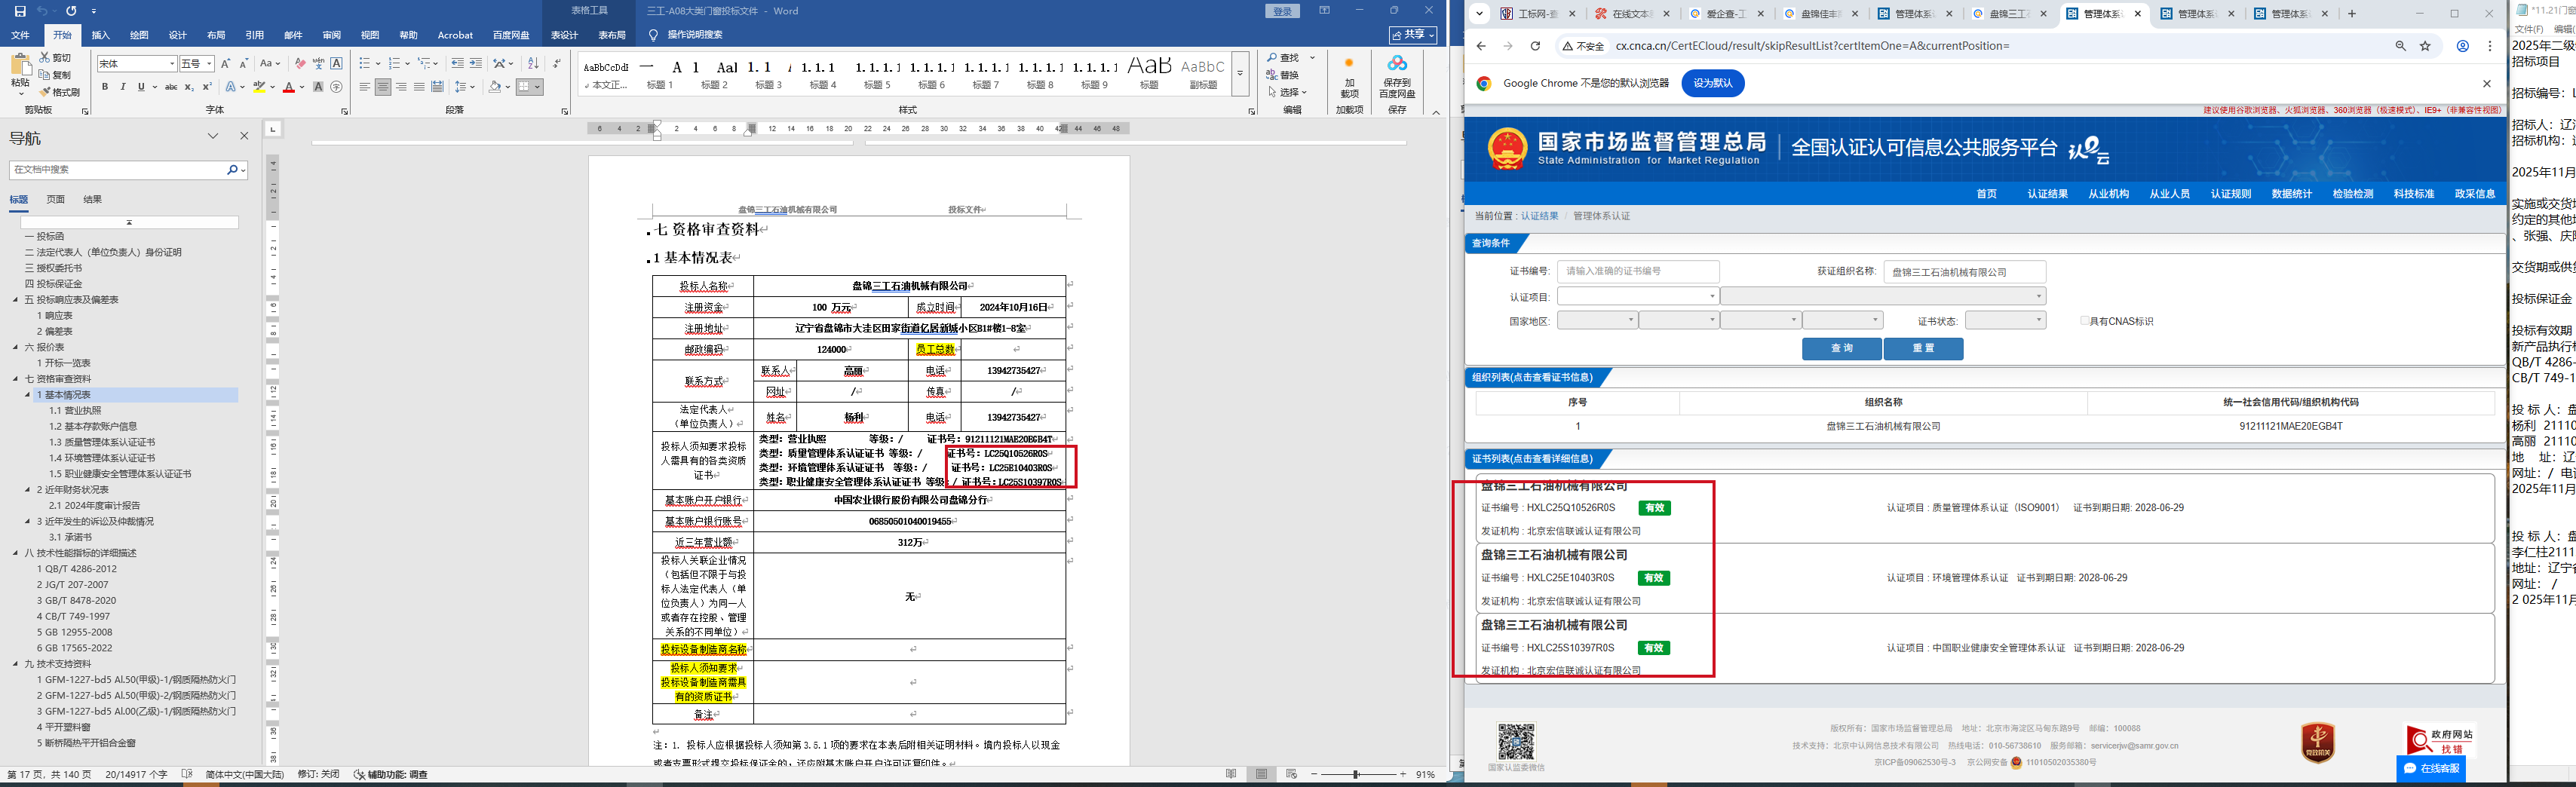This screenshot has height=787, width=2576.
Task: Switch to the 页面 navigation tab
Action: pos(56,199)
